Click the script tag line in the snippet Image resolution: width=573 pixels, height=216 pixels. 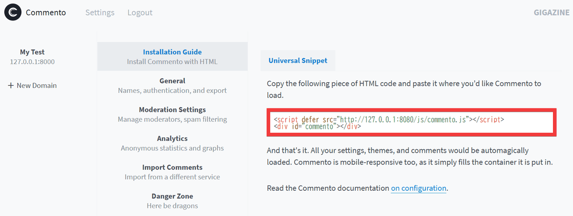tap(389, 119)
